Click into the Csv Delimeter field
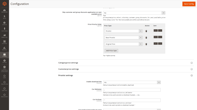The width and height of the screenshot is (197, 110). point(132,90)
